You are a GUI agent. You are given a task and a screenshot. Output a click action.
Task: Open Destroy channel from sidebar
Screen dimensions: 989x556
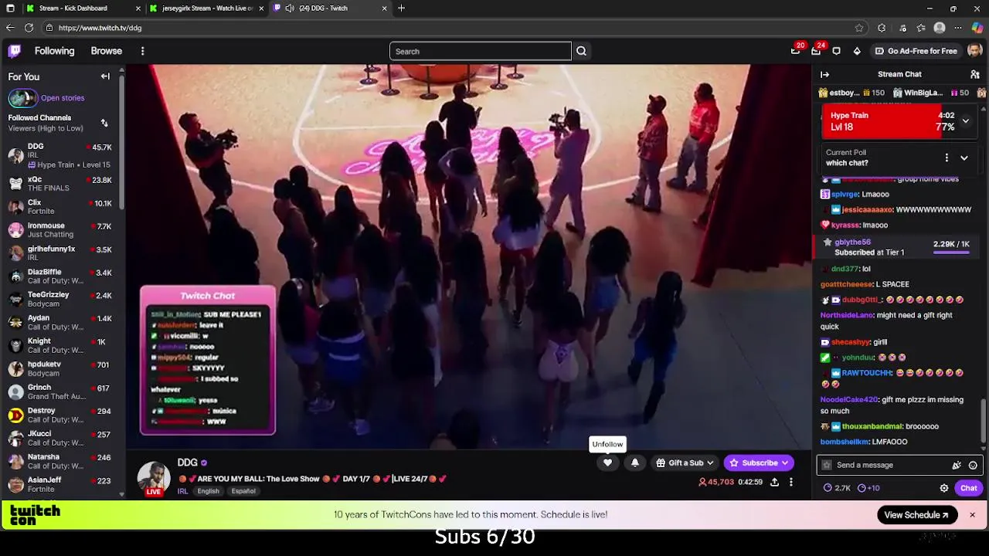click(x=61, y=415)
